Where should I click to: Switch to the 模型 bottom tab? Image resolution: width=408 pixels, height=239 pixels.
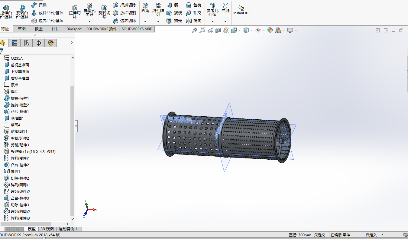[32, 229]
